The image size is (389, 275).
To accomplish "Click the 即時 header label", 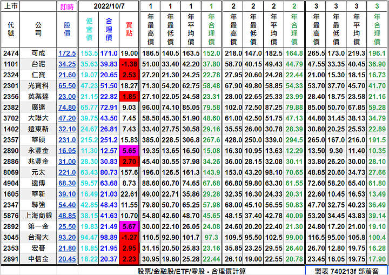I will point(67,6).
